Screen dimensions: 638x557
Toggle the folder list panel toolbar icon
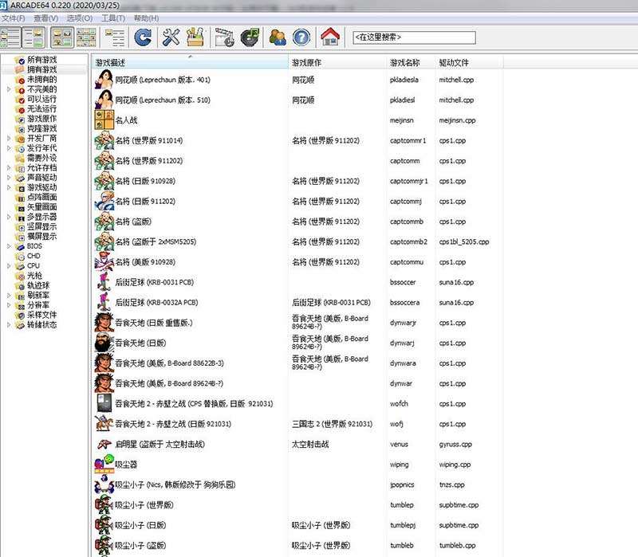coord(10,37)
